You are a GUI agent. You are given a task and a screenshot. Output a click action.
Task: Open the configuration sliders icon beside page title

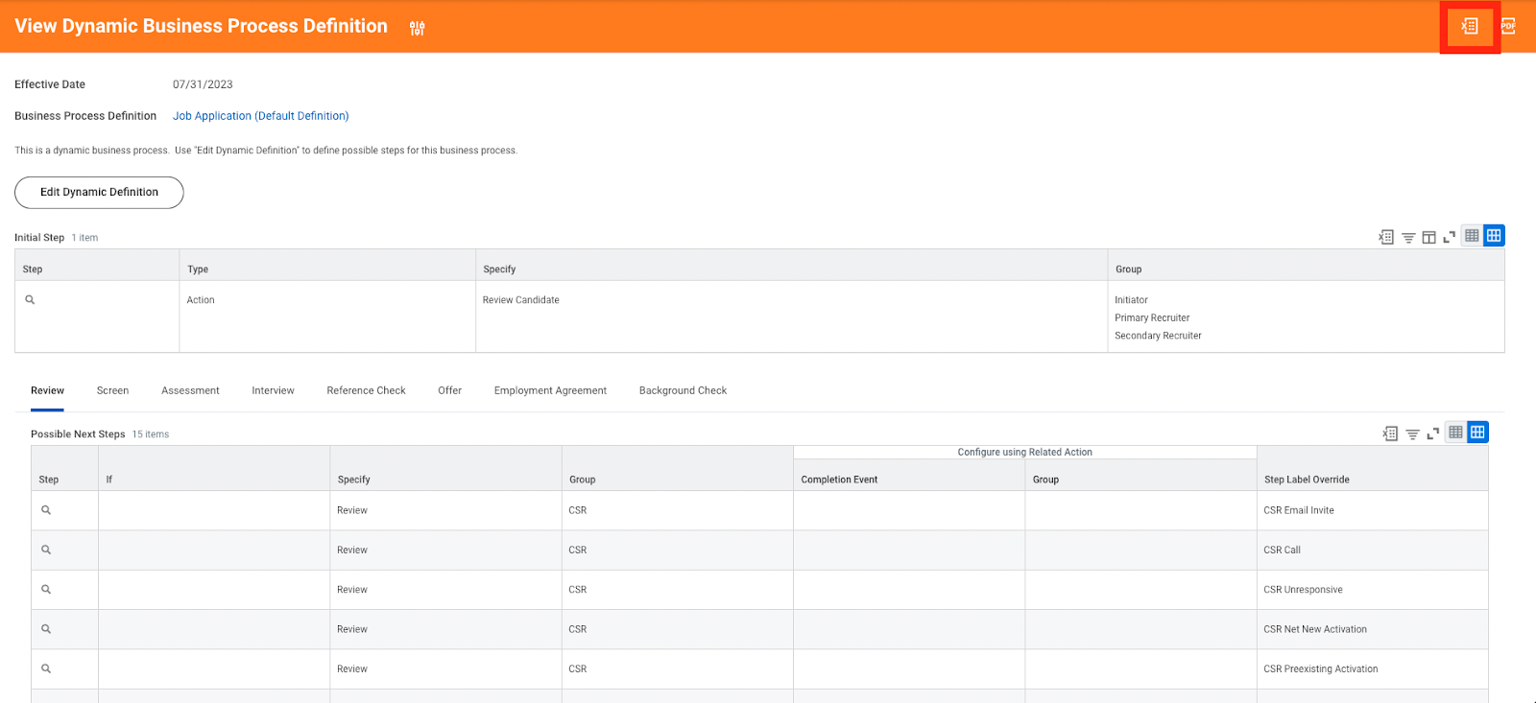click(x=417, y=28)
